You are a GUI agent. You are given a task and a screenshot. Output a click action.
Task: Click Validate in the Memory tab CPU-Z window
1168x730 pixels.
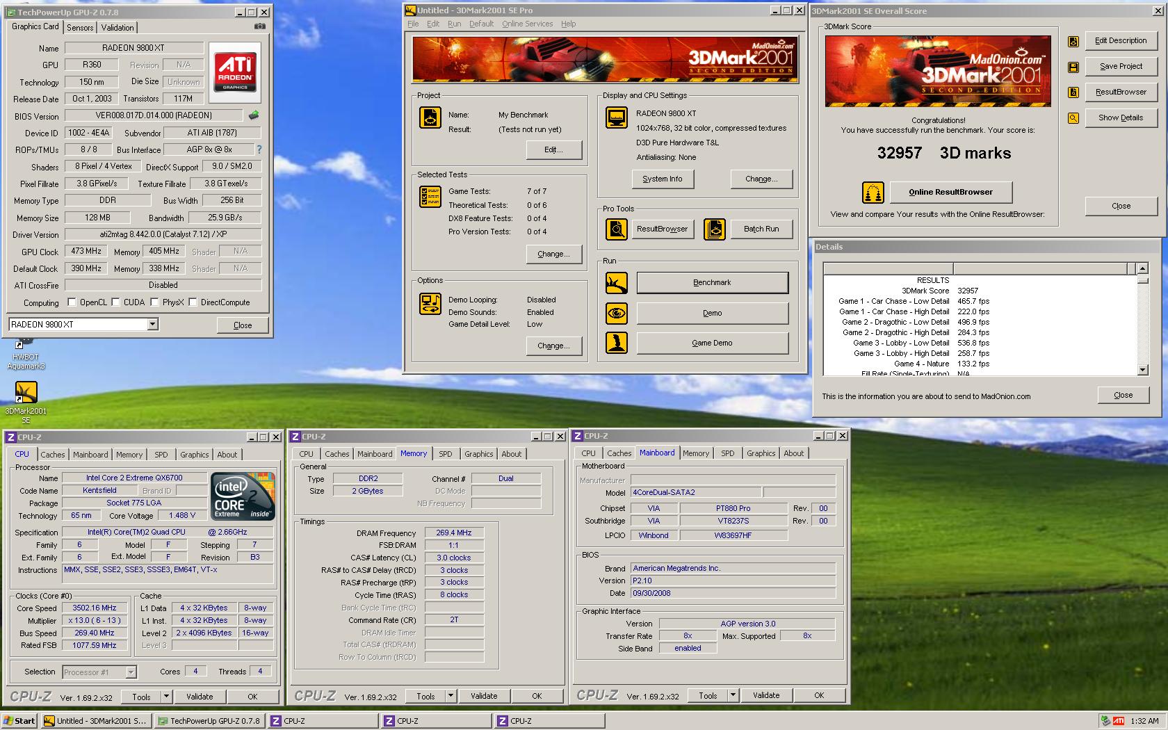[x=484, y=695]
